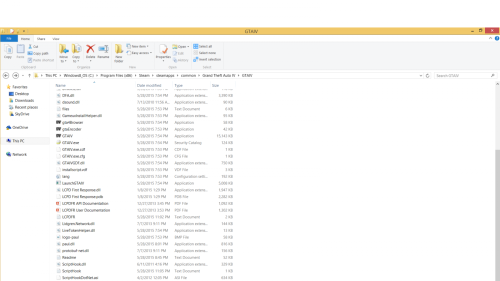This screenshot has height=281, width=500.
Task: Select OneDrive in navigation pane
Action: pyautogui.click(x=20, y=127)
